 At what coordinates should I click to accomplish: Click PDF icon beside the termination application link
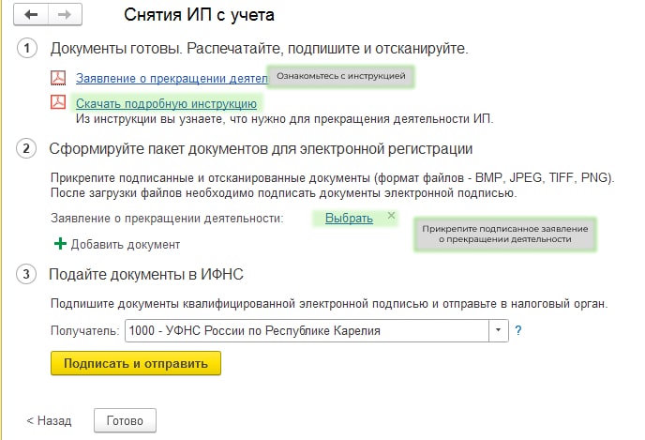58,79
